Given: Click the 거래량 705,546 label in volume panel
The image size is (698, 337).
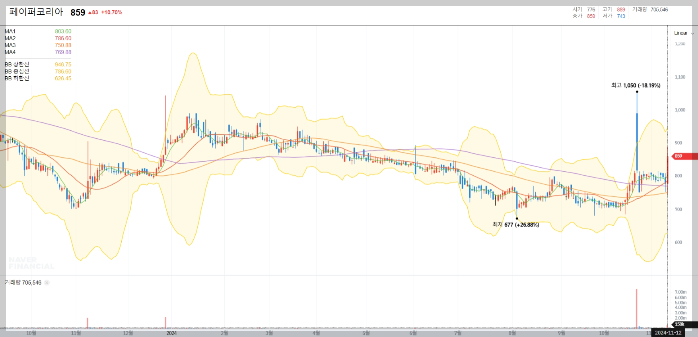Looking at the screenshot, I should [x=23, y=283].
